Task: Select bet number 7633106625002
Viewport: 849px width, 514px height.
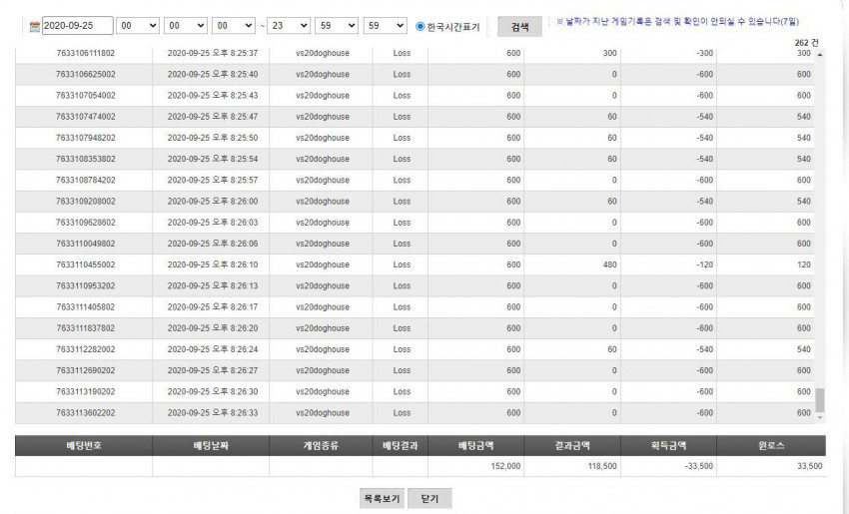Action: tap(86, 74)
